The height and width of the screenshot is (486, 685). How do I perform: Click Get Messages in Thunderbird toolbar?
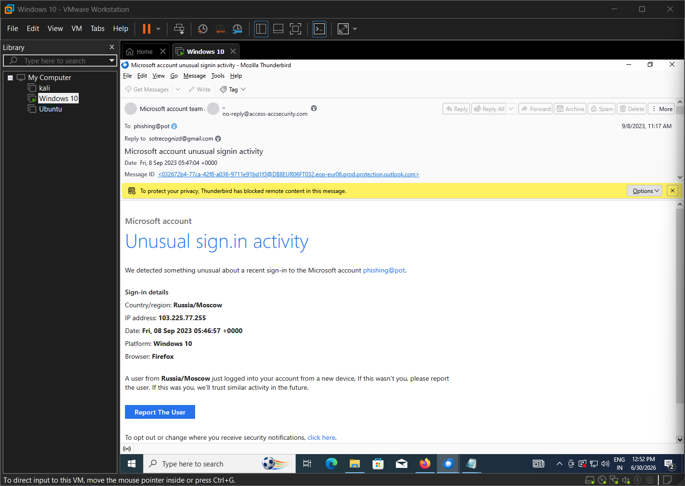(x=147, y=90)
